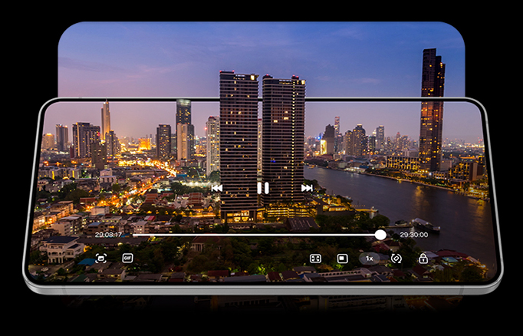Pause the video playback
The width and height of the screenshot is (523, 336).
[263, 188]
